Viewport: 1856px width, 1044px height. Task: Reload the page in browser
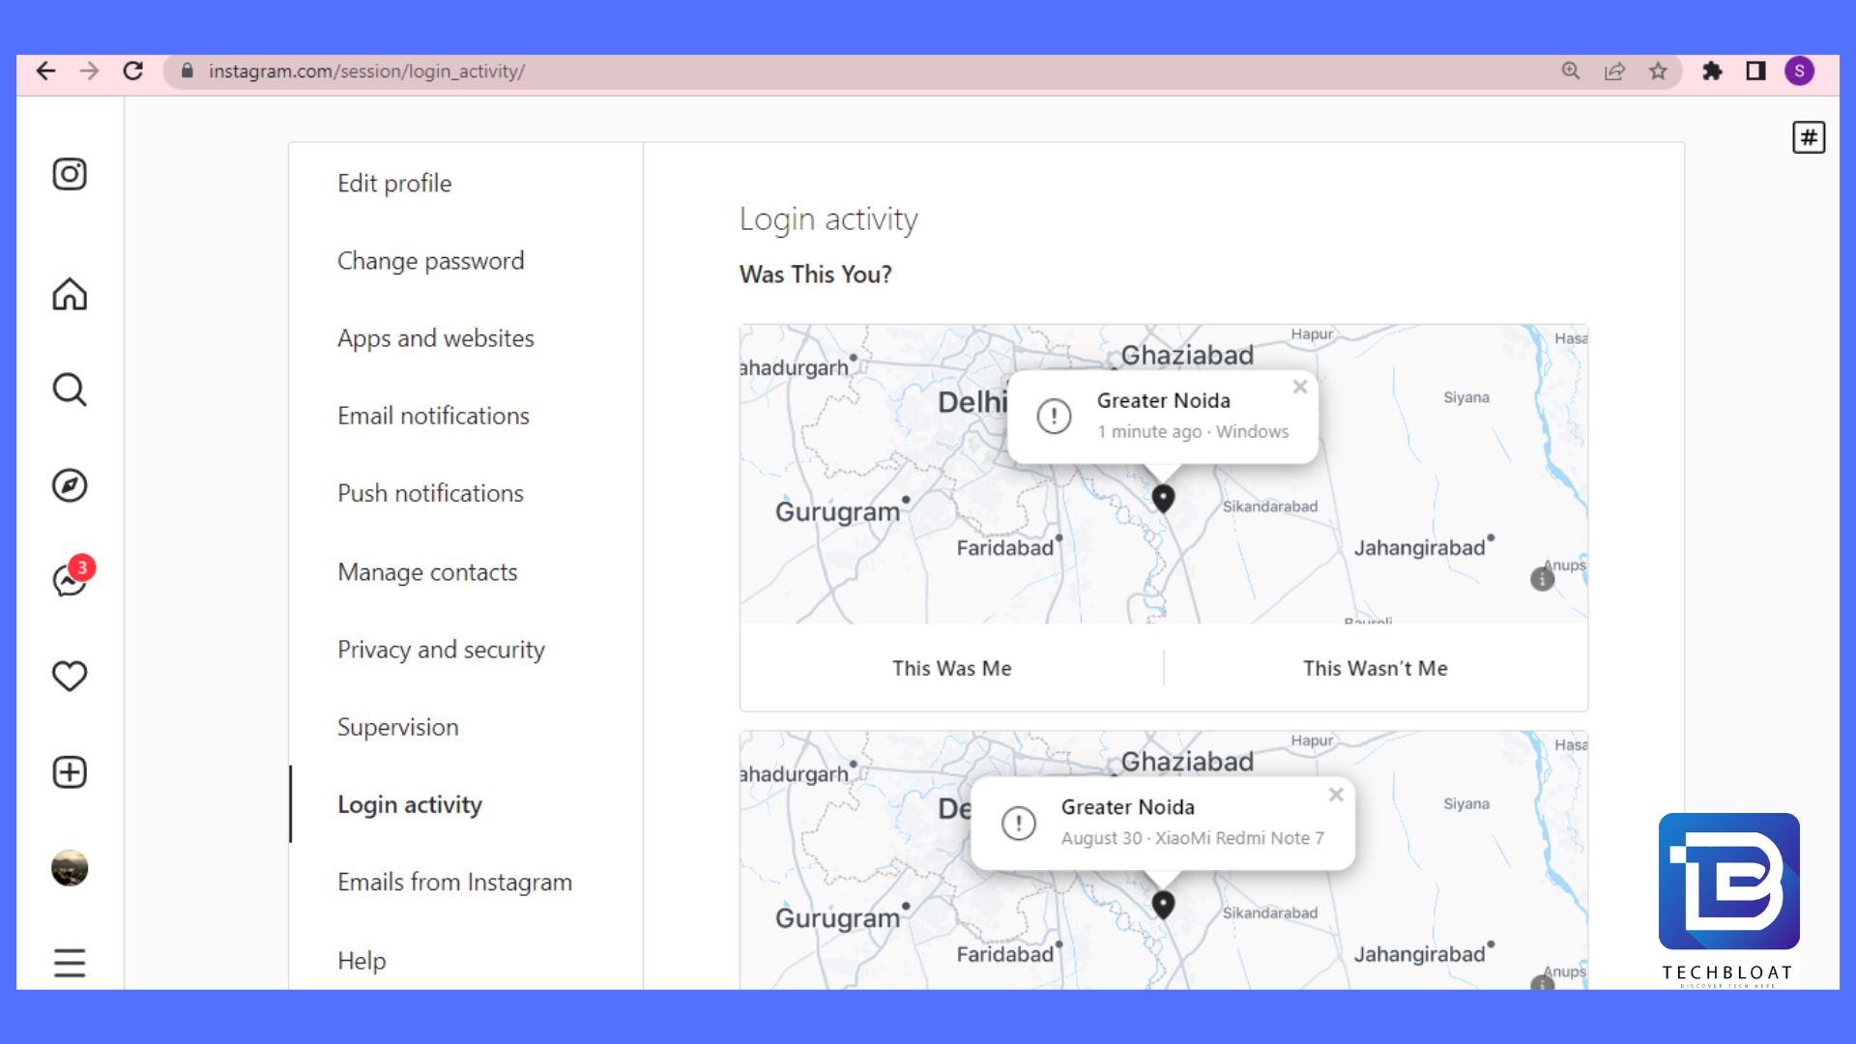(133, 72)
